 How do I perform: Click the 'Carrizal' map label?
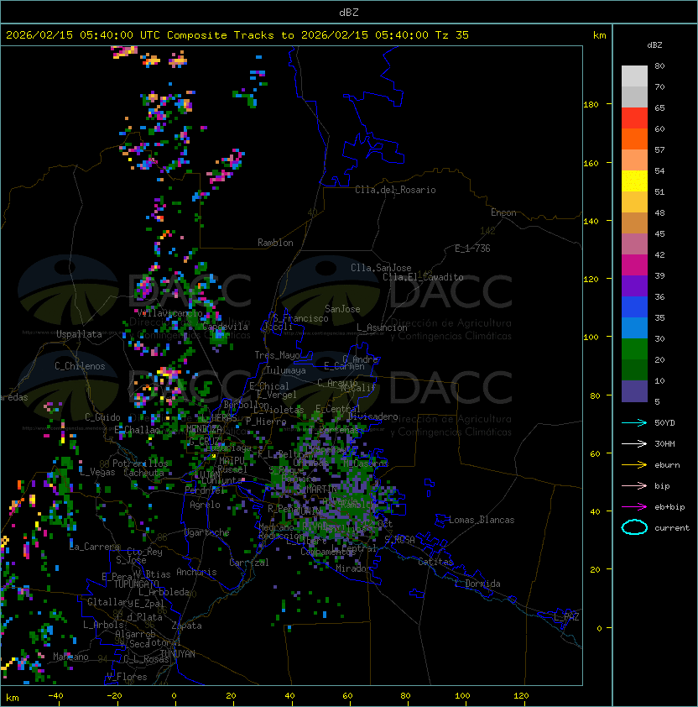[249, 563]
